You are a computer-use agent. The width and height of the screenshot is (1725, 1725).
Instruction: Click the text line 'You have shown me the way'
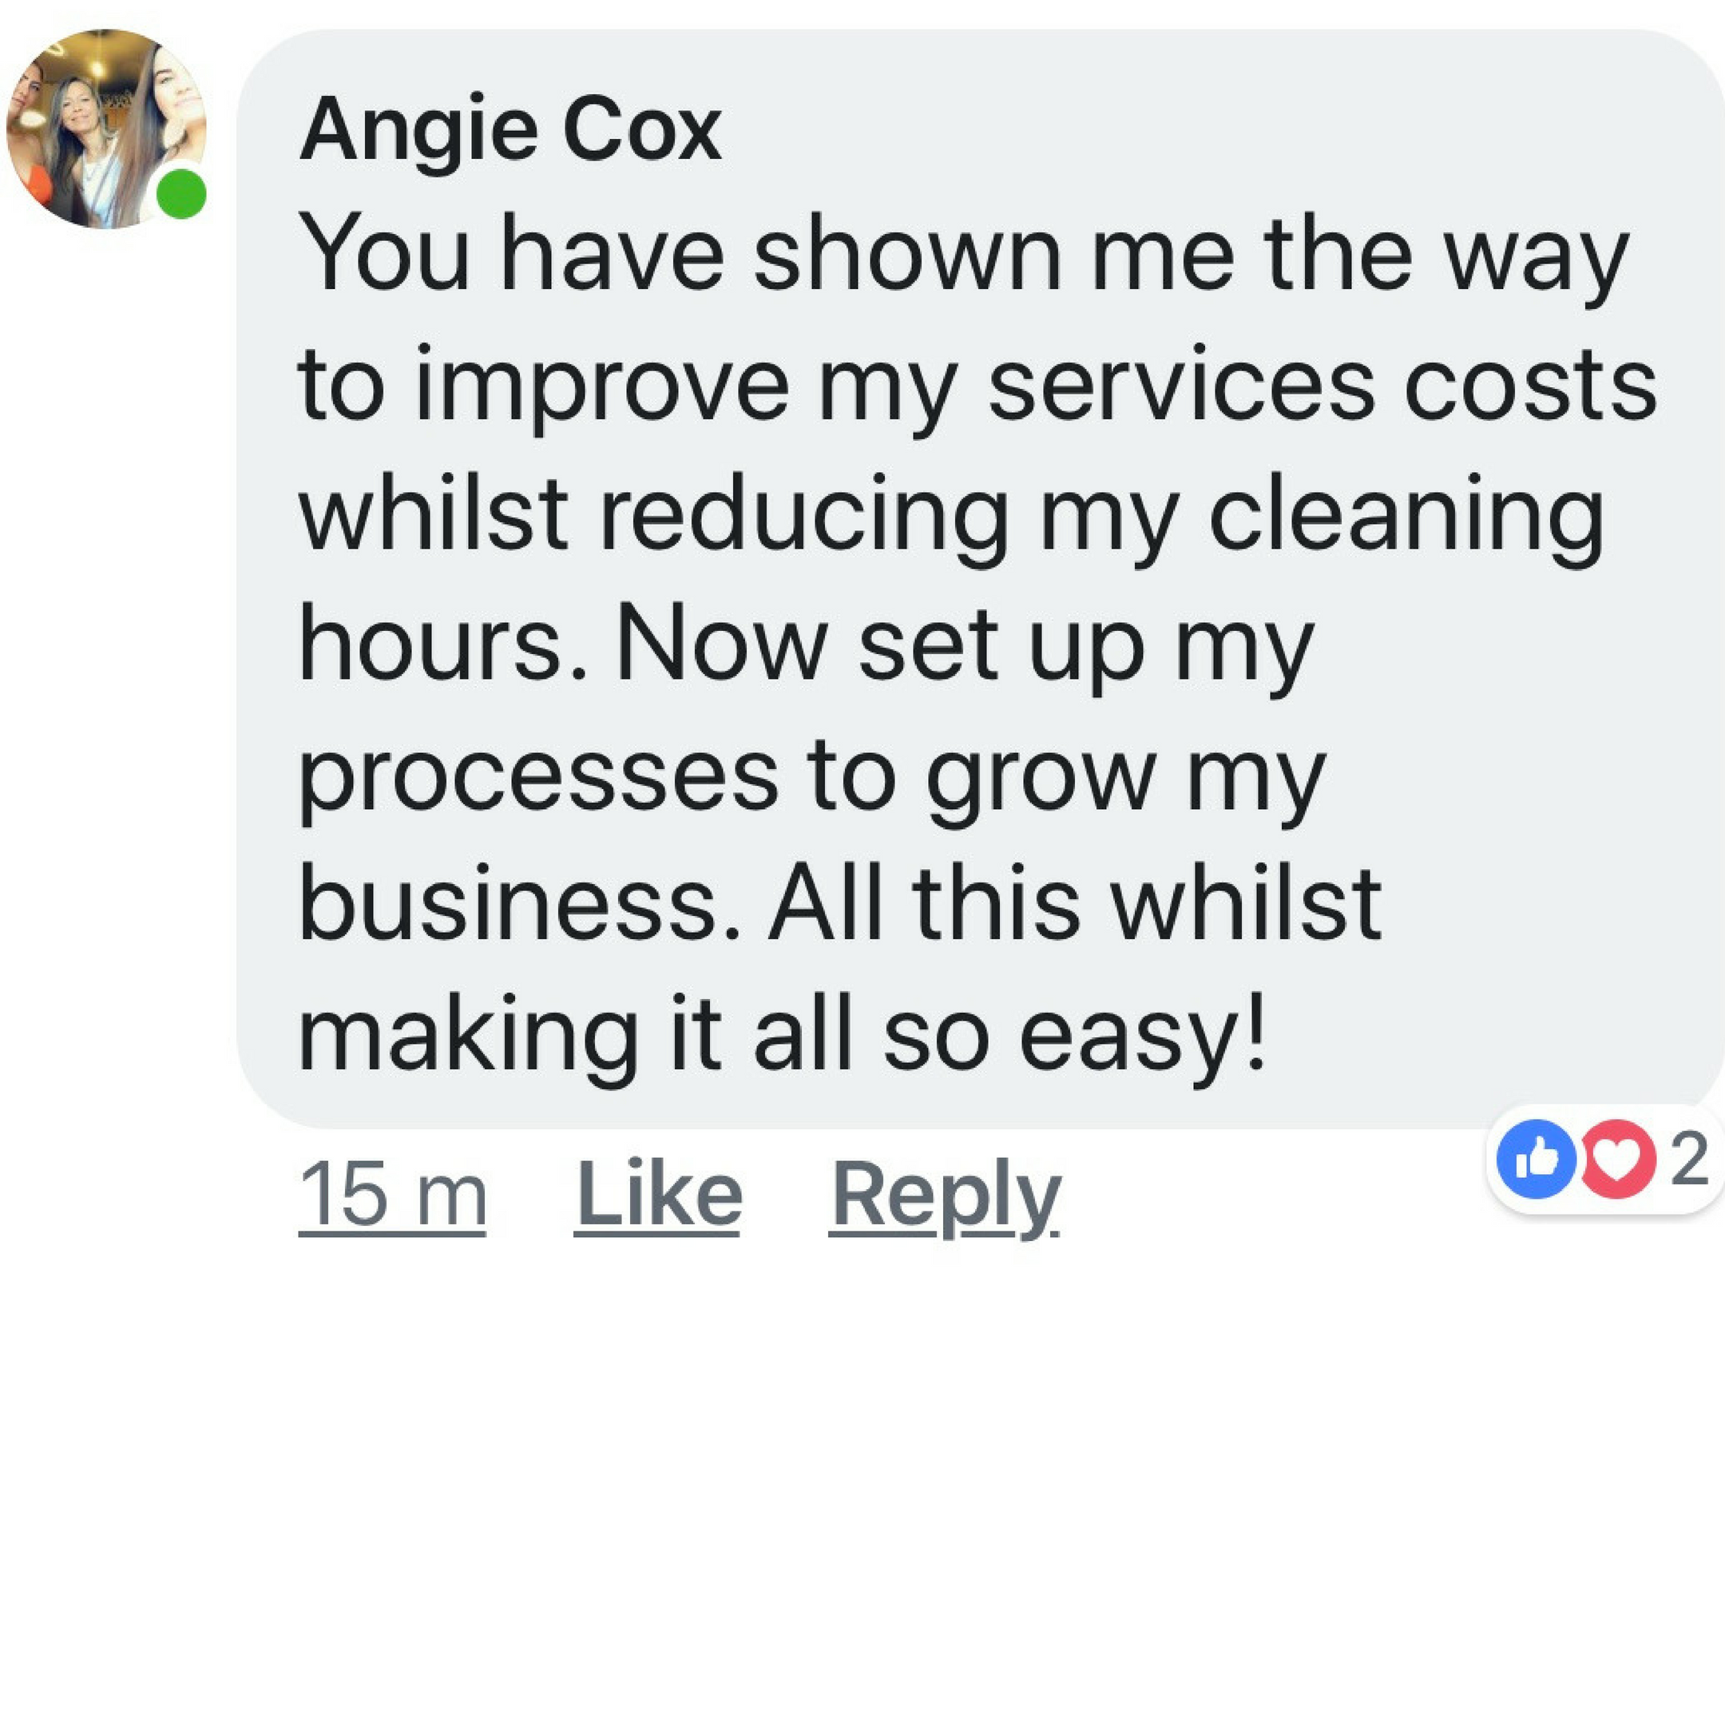(x=966, y=256)
